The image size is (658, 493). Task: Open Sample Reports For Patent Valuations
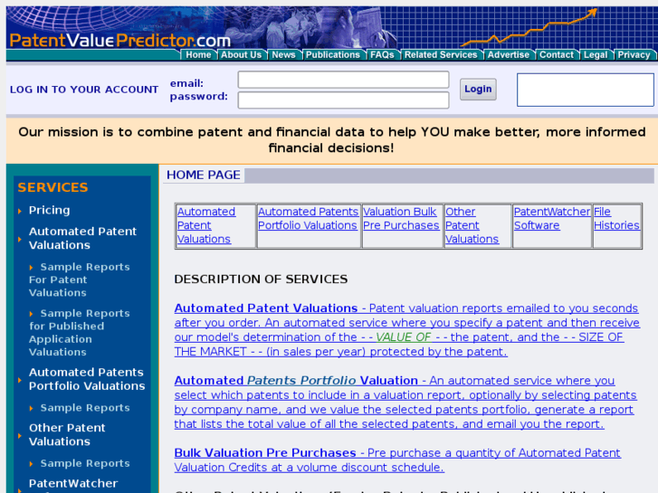[80, 280]
